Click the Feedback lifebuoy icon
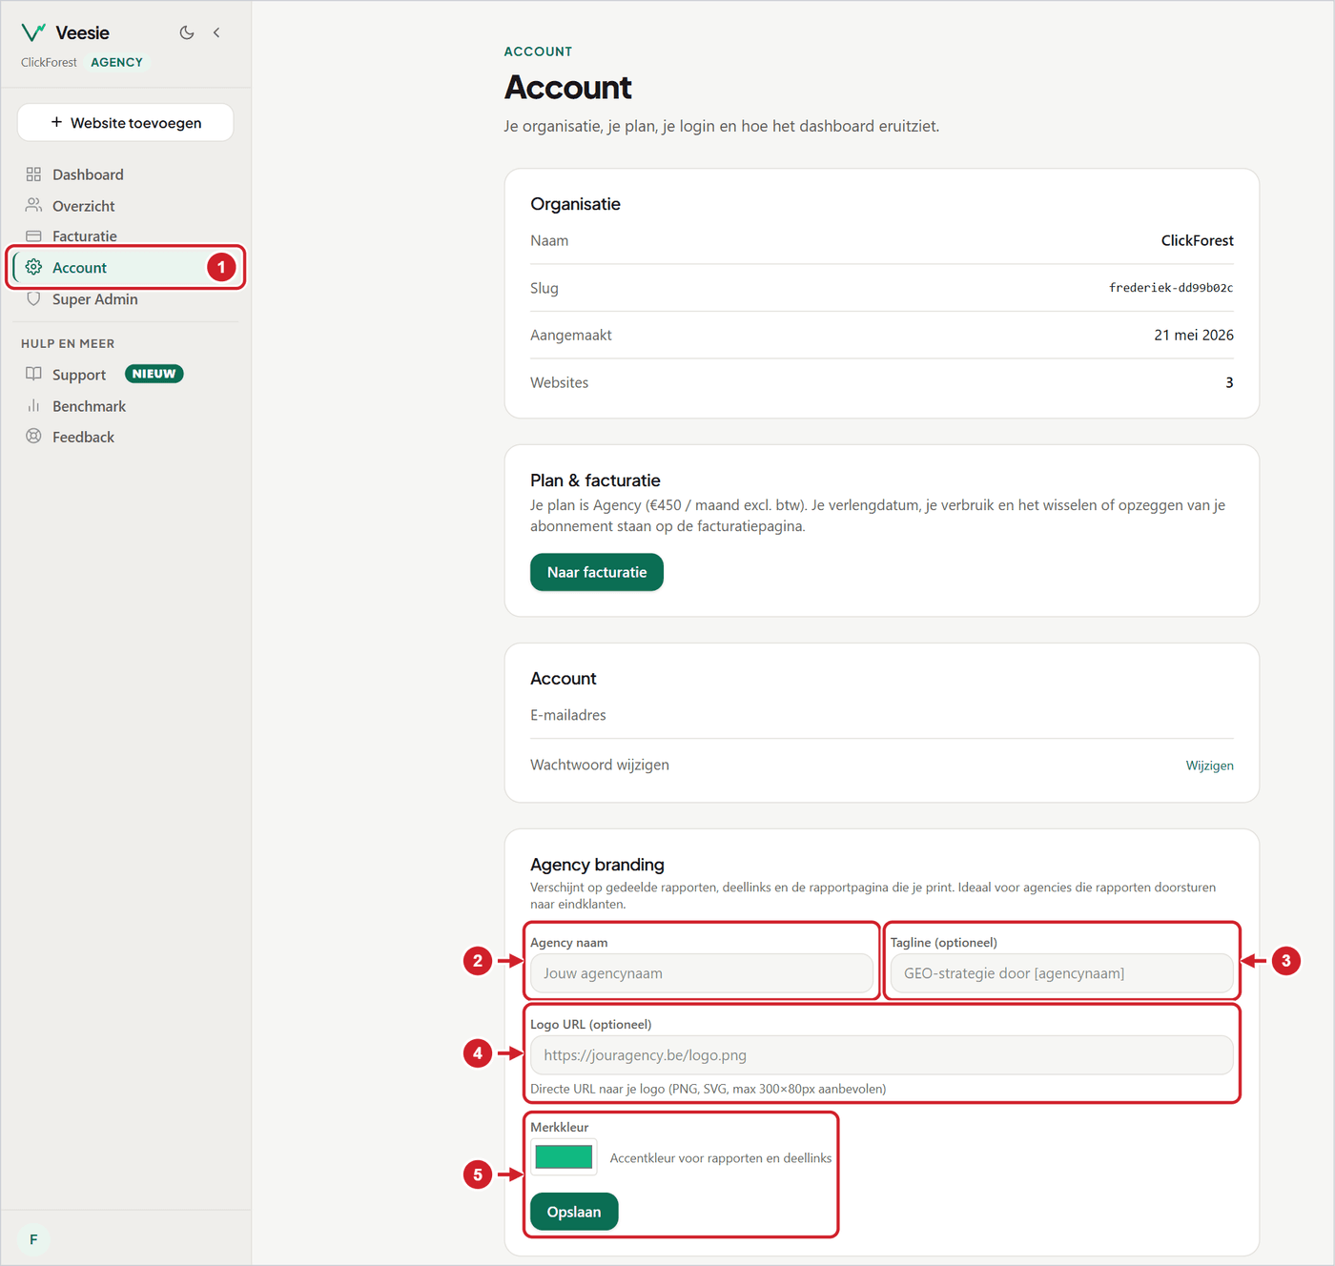 coord(33,437)
